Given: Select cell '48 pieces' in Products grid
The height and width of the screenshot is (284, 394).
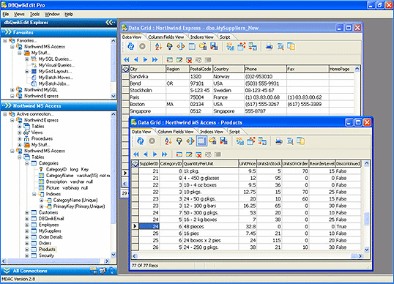Looking at the screenshot, I should 211,226.
